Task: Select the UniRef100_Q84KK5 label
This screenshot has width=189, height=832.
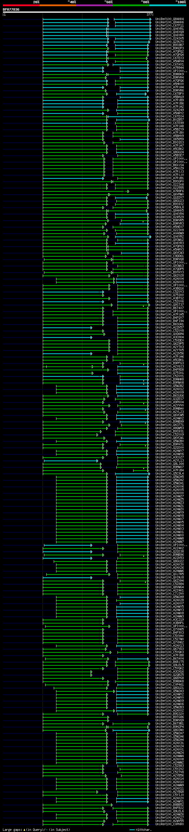Action: click(170, 211)
